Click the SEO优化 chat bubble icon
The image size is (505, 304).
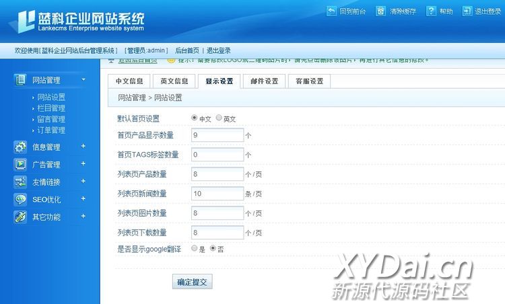tap(20, 200)
